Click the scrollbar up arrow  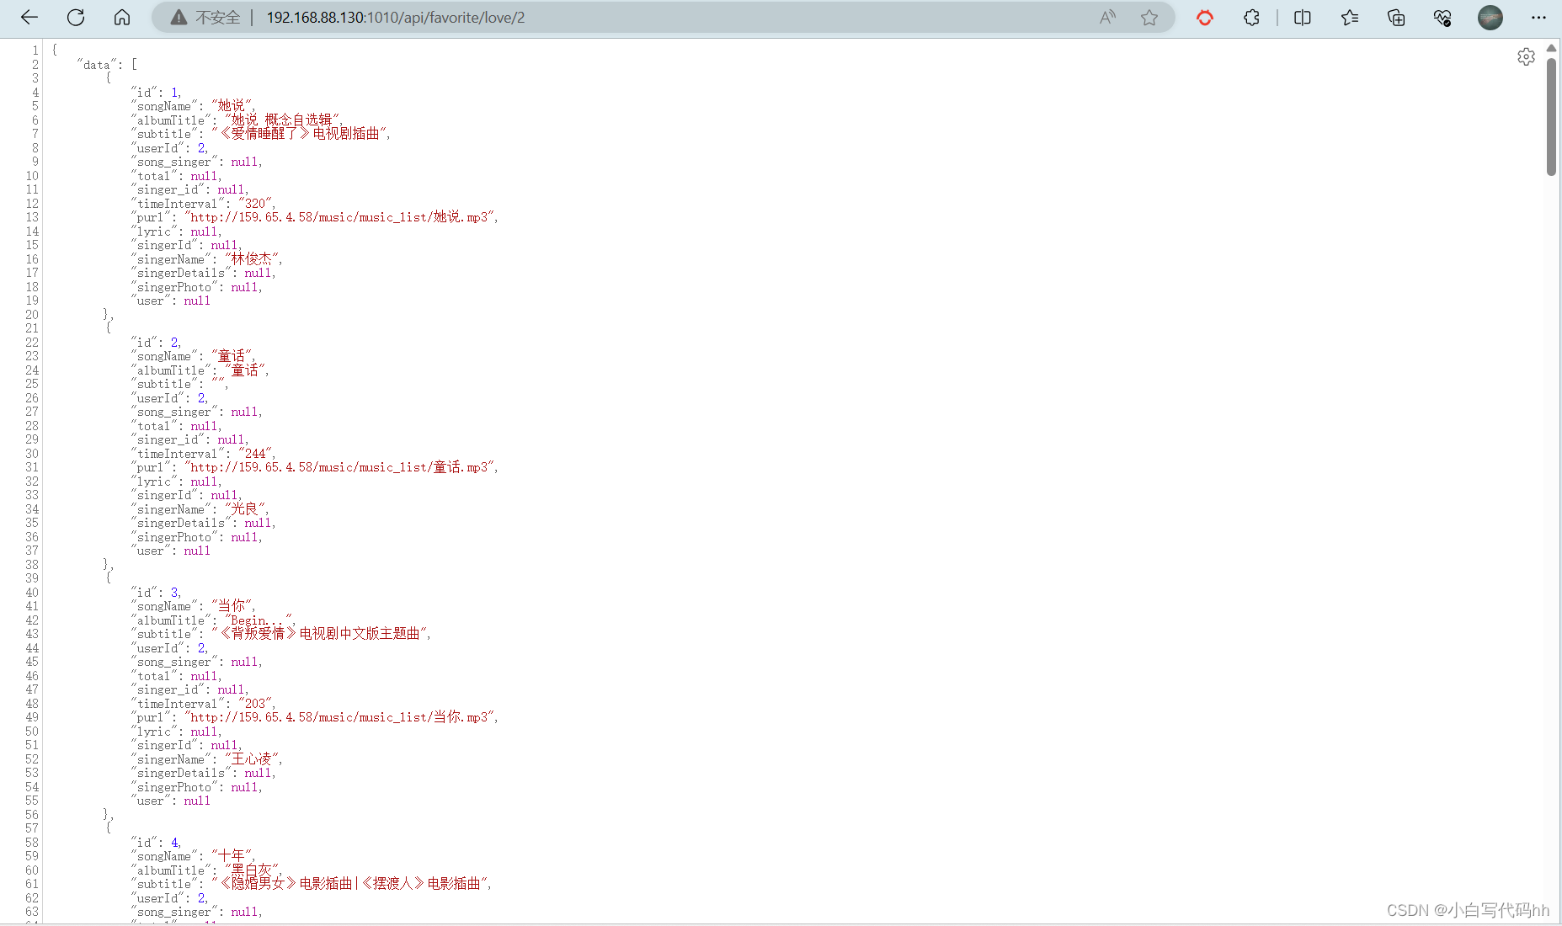[x=1552, y=48]
